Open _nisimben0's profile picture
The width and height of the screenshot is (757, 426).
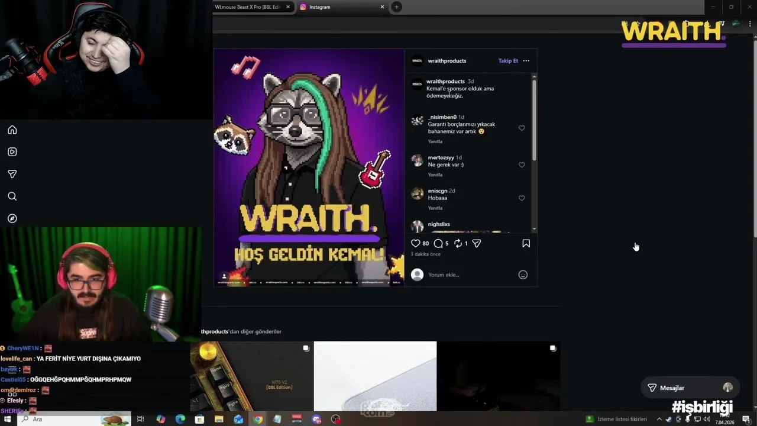pos(417,121)
